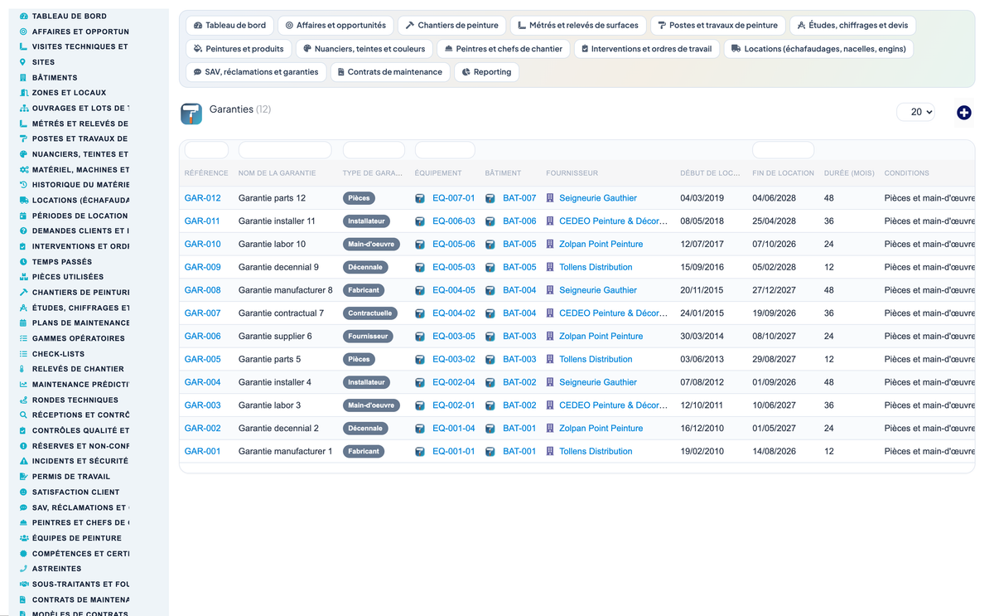Open Incidents et sécurité in the sidebar
994x616 pixels.
pos(80,461)
